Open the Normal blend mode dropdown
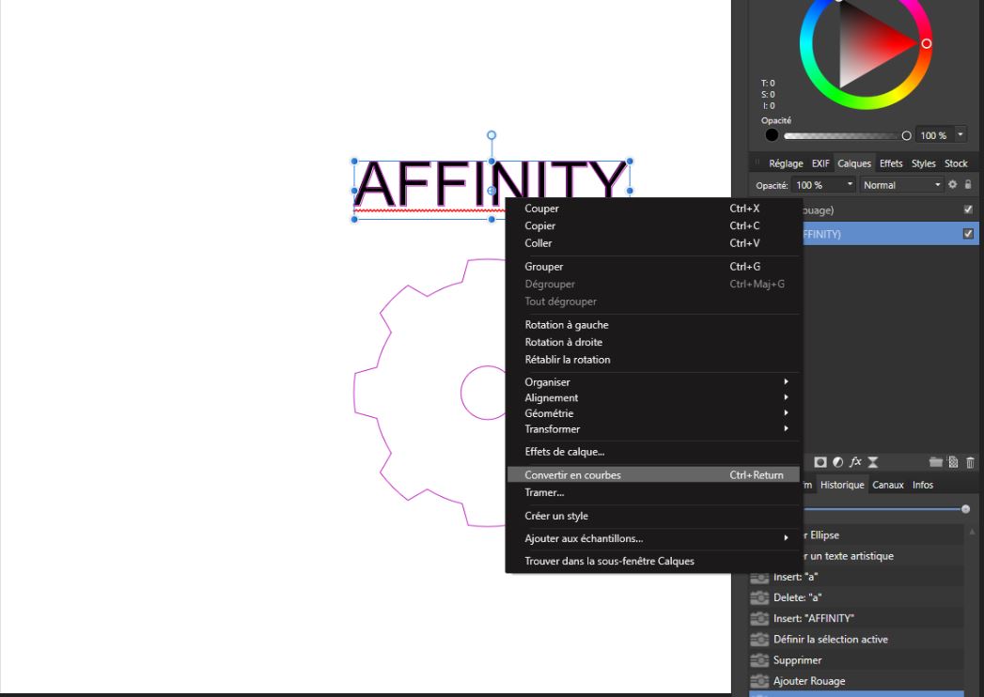984x697 pixels. coord(938,184)
